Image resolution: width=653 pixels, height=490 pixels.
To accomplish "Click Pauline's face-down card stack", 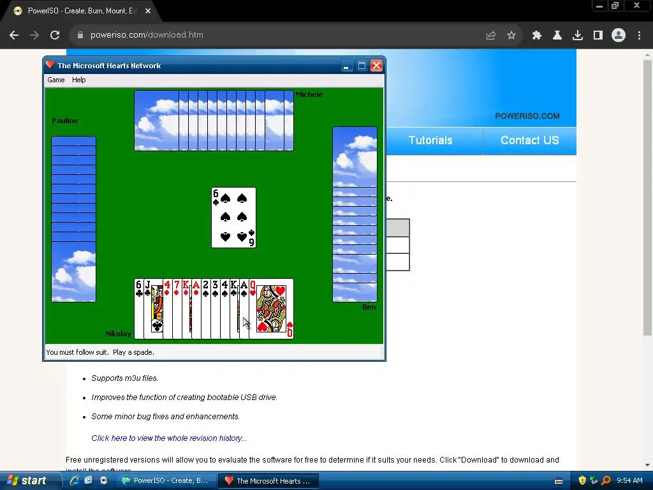I will tap(74, 219).
